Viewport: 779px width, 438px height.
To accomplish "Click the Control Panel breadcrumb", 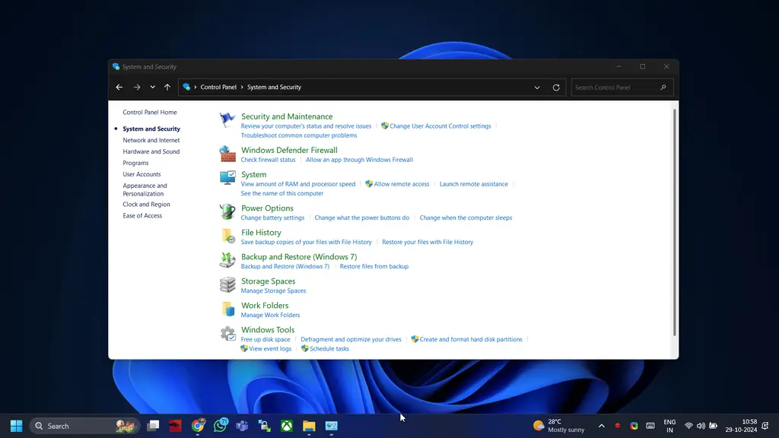I will pyautogui.click(x=218, y=87).
